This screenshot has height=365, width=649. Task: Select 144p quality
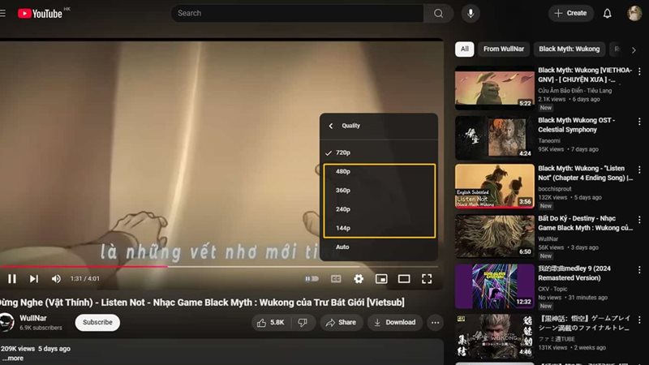click(x=379, y=228)
